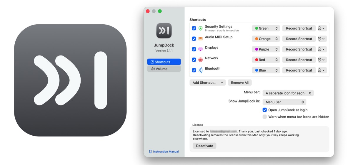The width and height of the screenshot is (353, 165).
Task: Open the Green color dropdown
Action: [x=266, y=28]
